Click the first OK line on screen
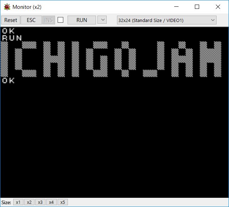Viewport: 229px width, 207px height. click(x=8, y=31)
